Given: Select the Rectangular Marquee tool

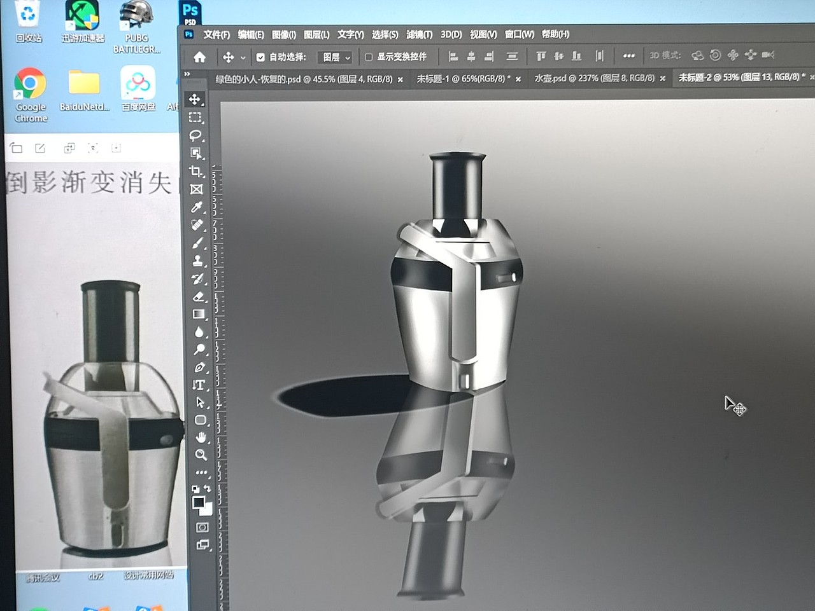Looking at the screenshot, I should tap(195, 118).
